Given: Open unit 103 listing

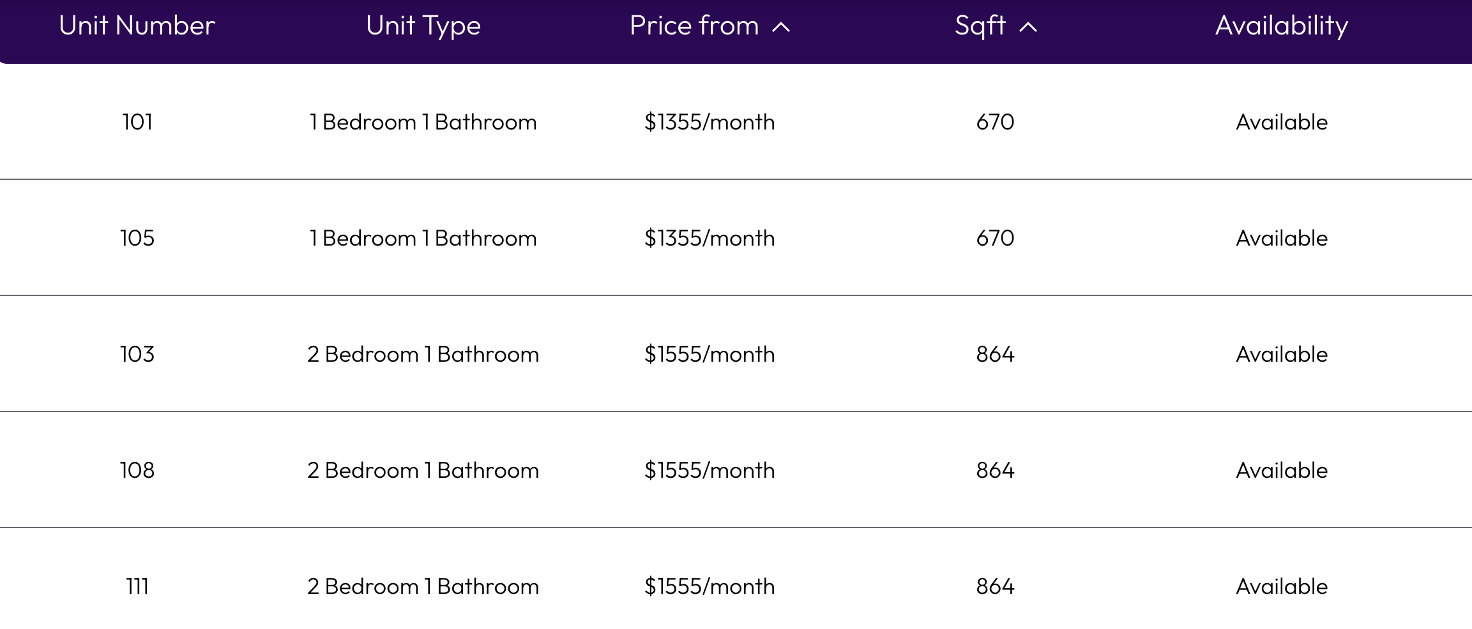Looking at the screenshot, I should click(x=137, y=354).
